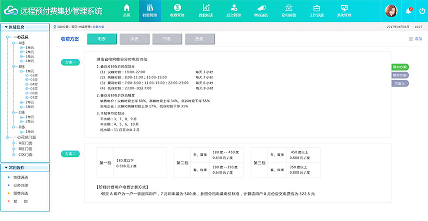Open 缴费充值 in common operations

20,193
